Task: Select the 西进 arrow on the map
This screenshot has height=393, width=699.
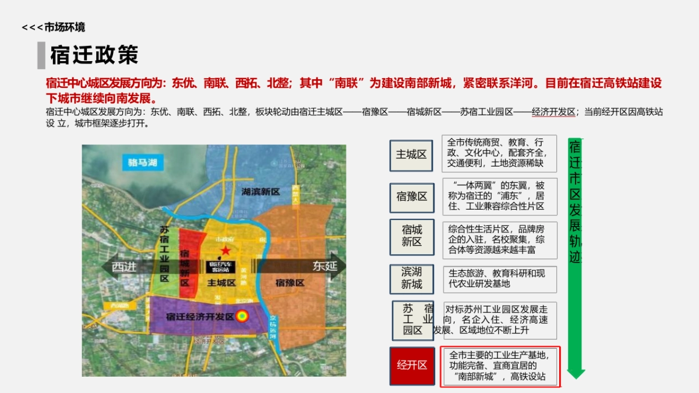Action: [x=122, y=267]
